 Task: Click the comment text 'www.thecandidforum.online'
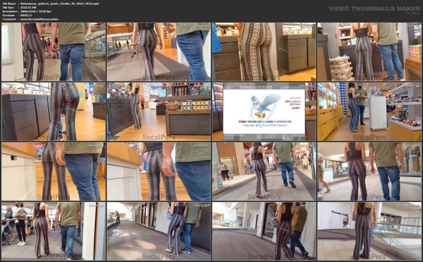[39, 19]
